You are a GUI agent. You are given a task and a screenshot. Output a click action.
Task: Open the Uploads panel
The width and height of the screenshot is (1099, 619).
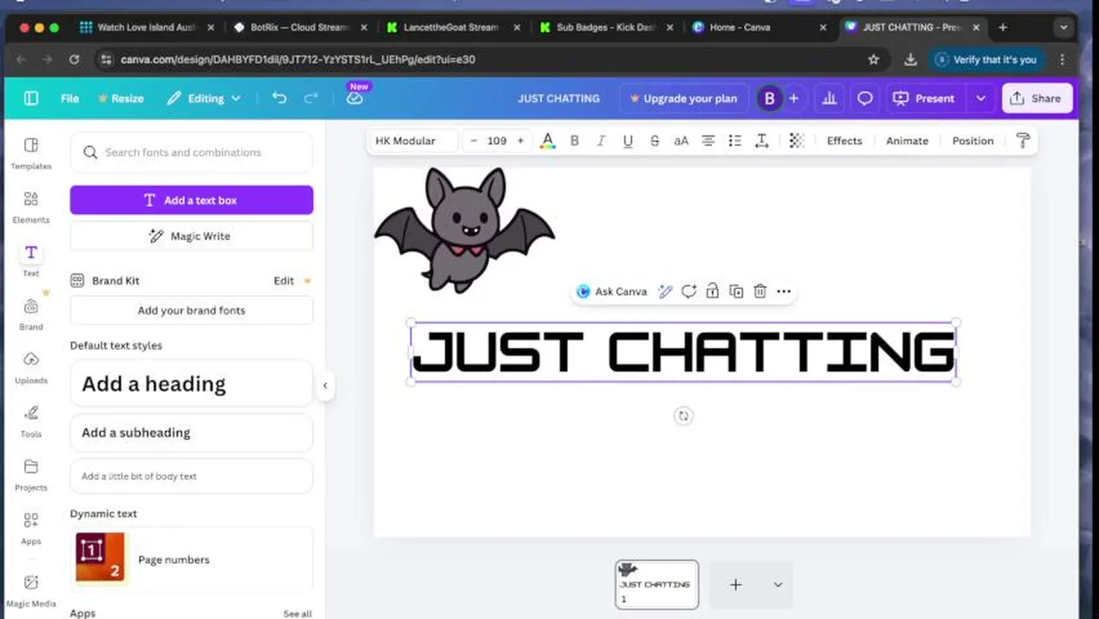[31, 368]
